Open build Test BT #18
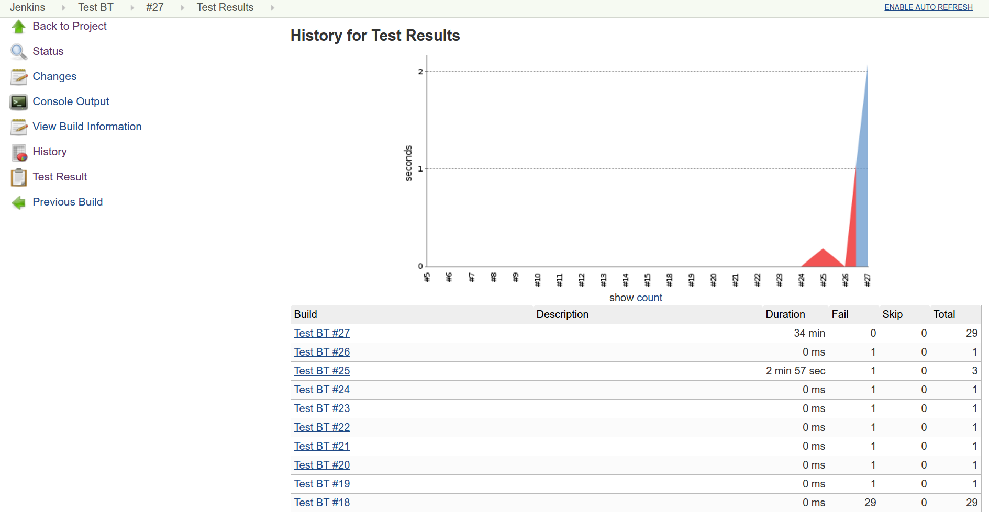This screenshot has height=512, width=989. point(322,503)
